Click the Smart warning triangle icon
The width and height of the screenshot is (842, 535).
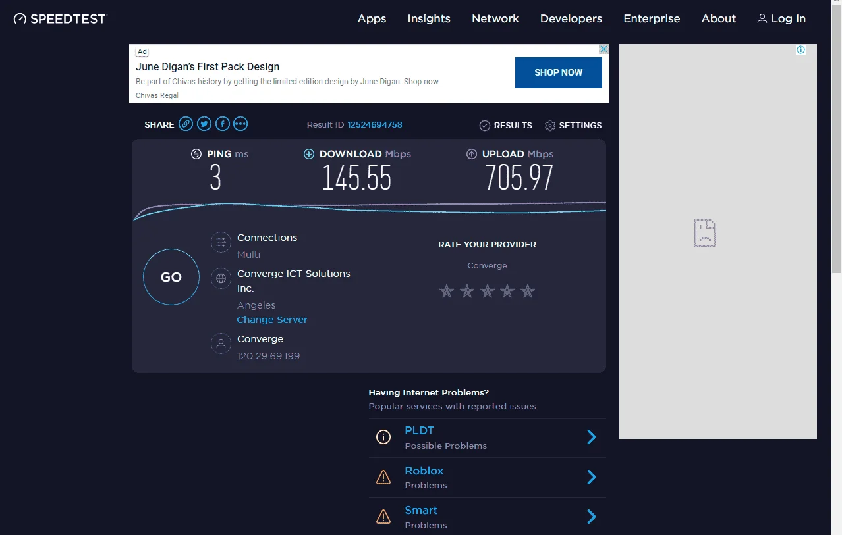pyautogui.click(x=383, y=517)
